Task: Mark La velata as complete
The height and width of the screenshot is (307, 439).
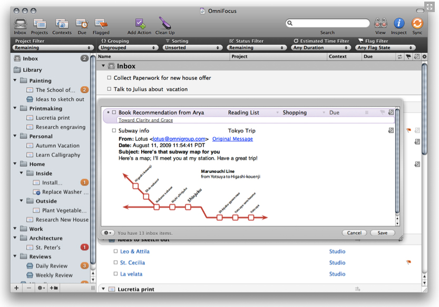Action: click(115, 274)
